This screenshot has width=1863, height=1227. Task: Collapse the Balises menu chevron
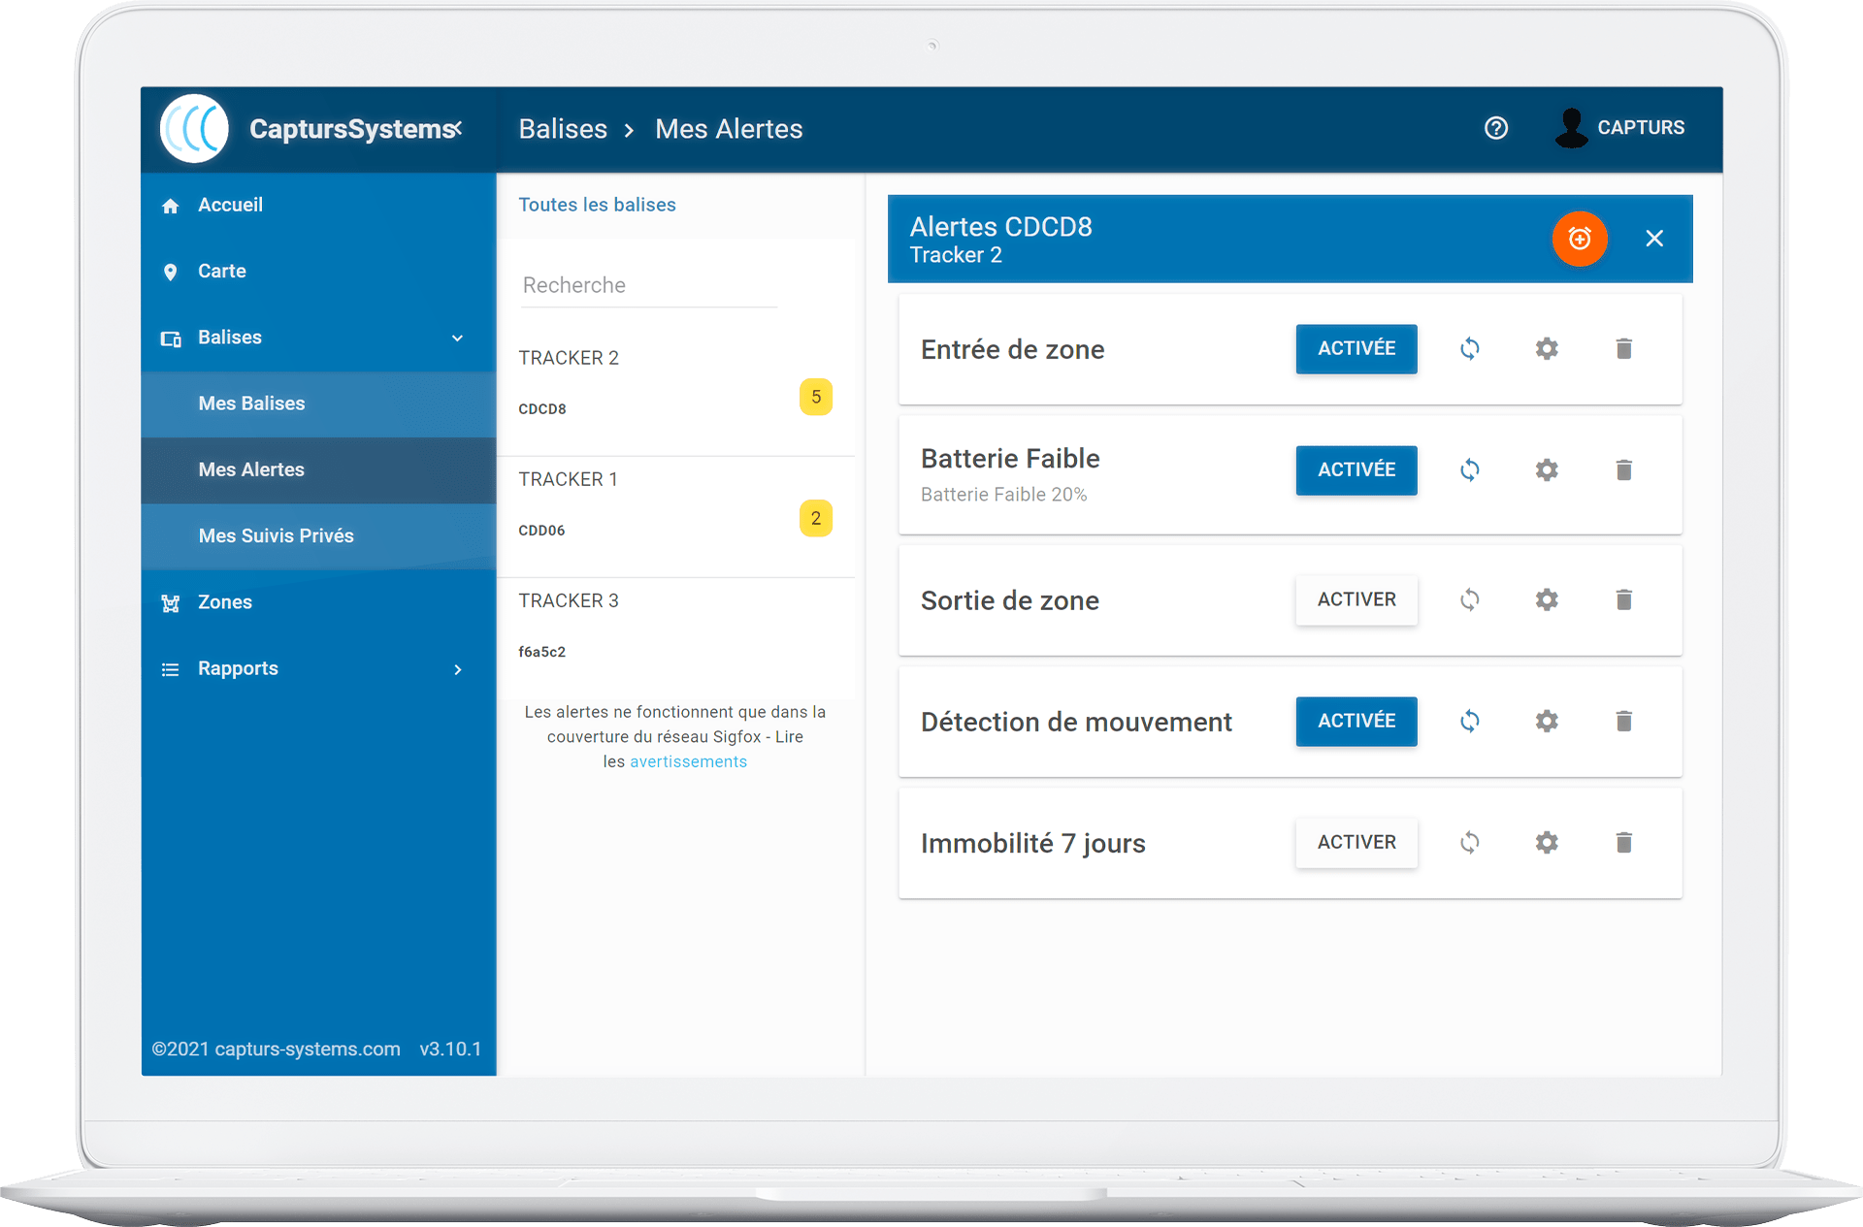coord(458,339)
